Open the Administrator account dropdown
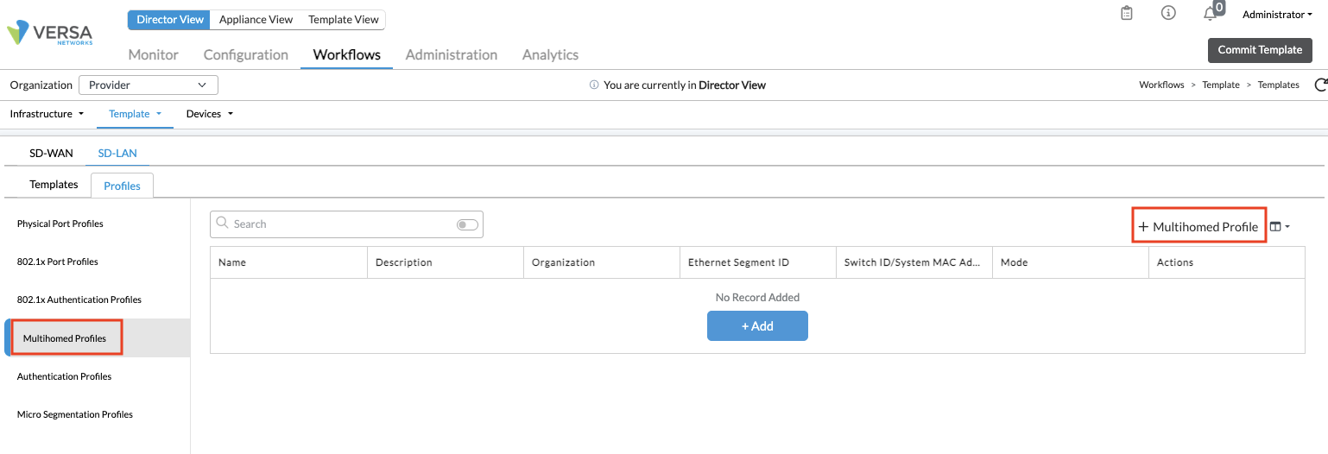The image size is (1328, 454). 1277,15
